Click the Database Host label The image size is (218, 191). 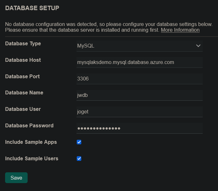tap(23, 60)
